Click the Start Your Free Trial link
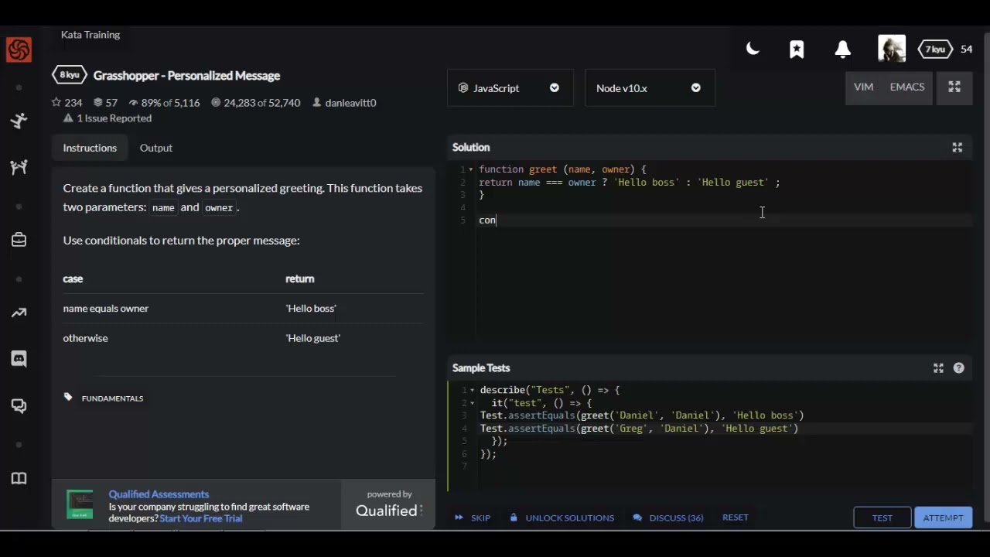 [201, 518]
